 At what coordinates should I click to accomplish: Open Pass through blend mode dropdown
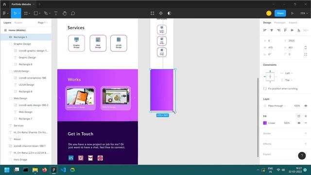pyautogui.click(x=276, y=106)
